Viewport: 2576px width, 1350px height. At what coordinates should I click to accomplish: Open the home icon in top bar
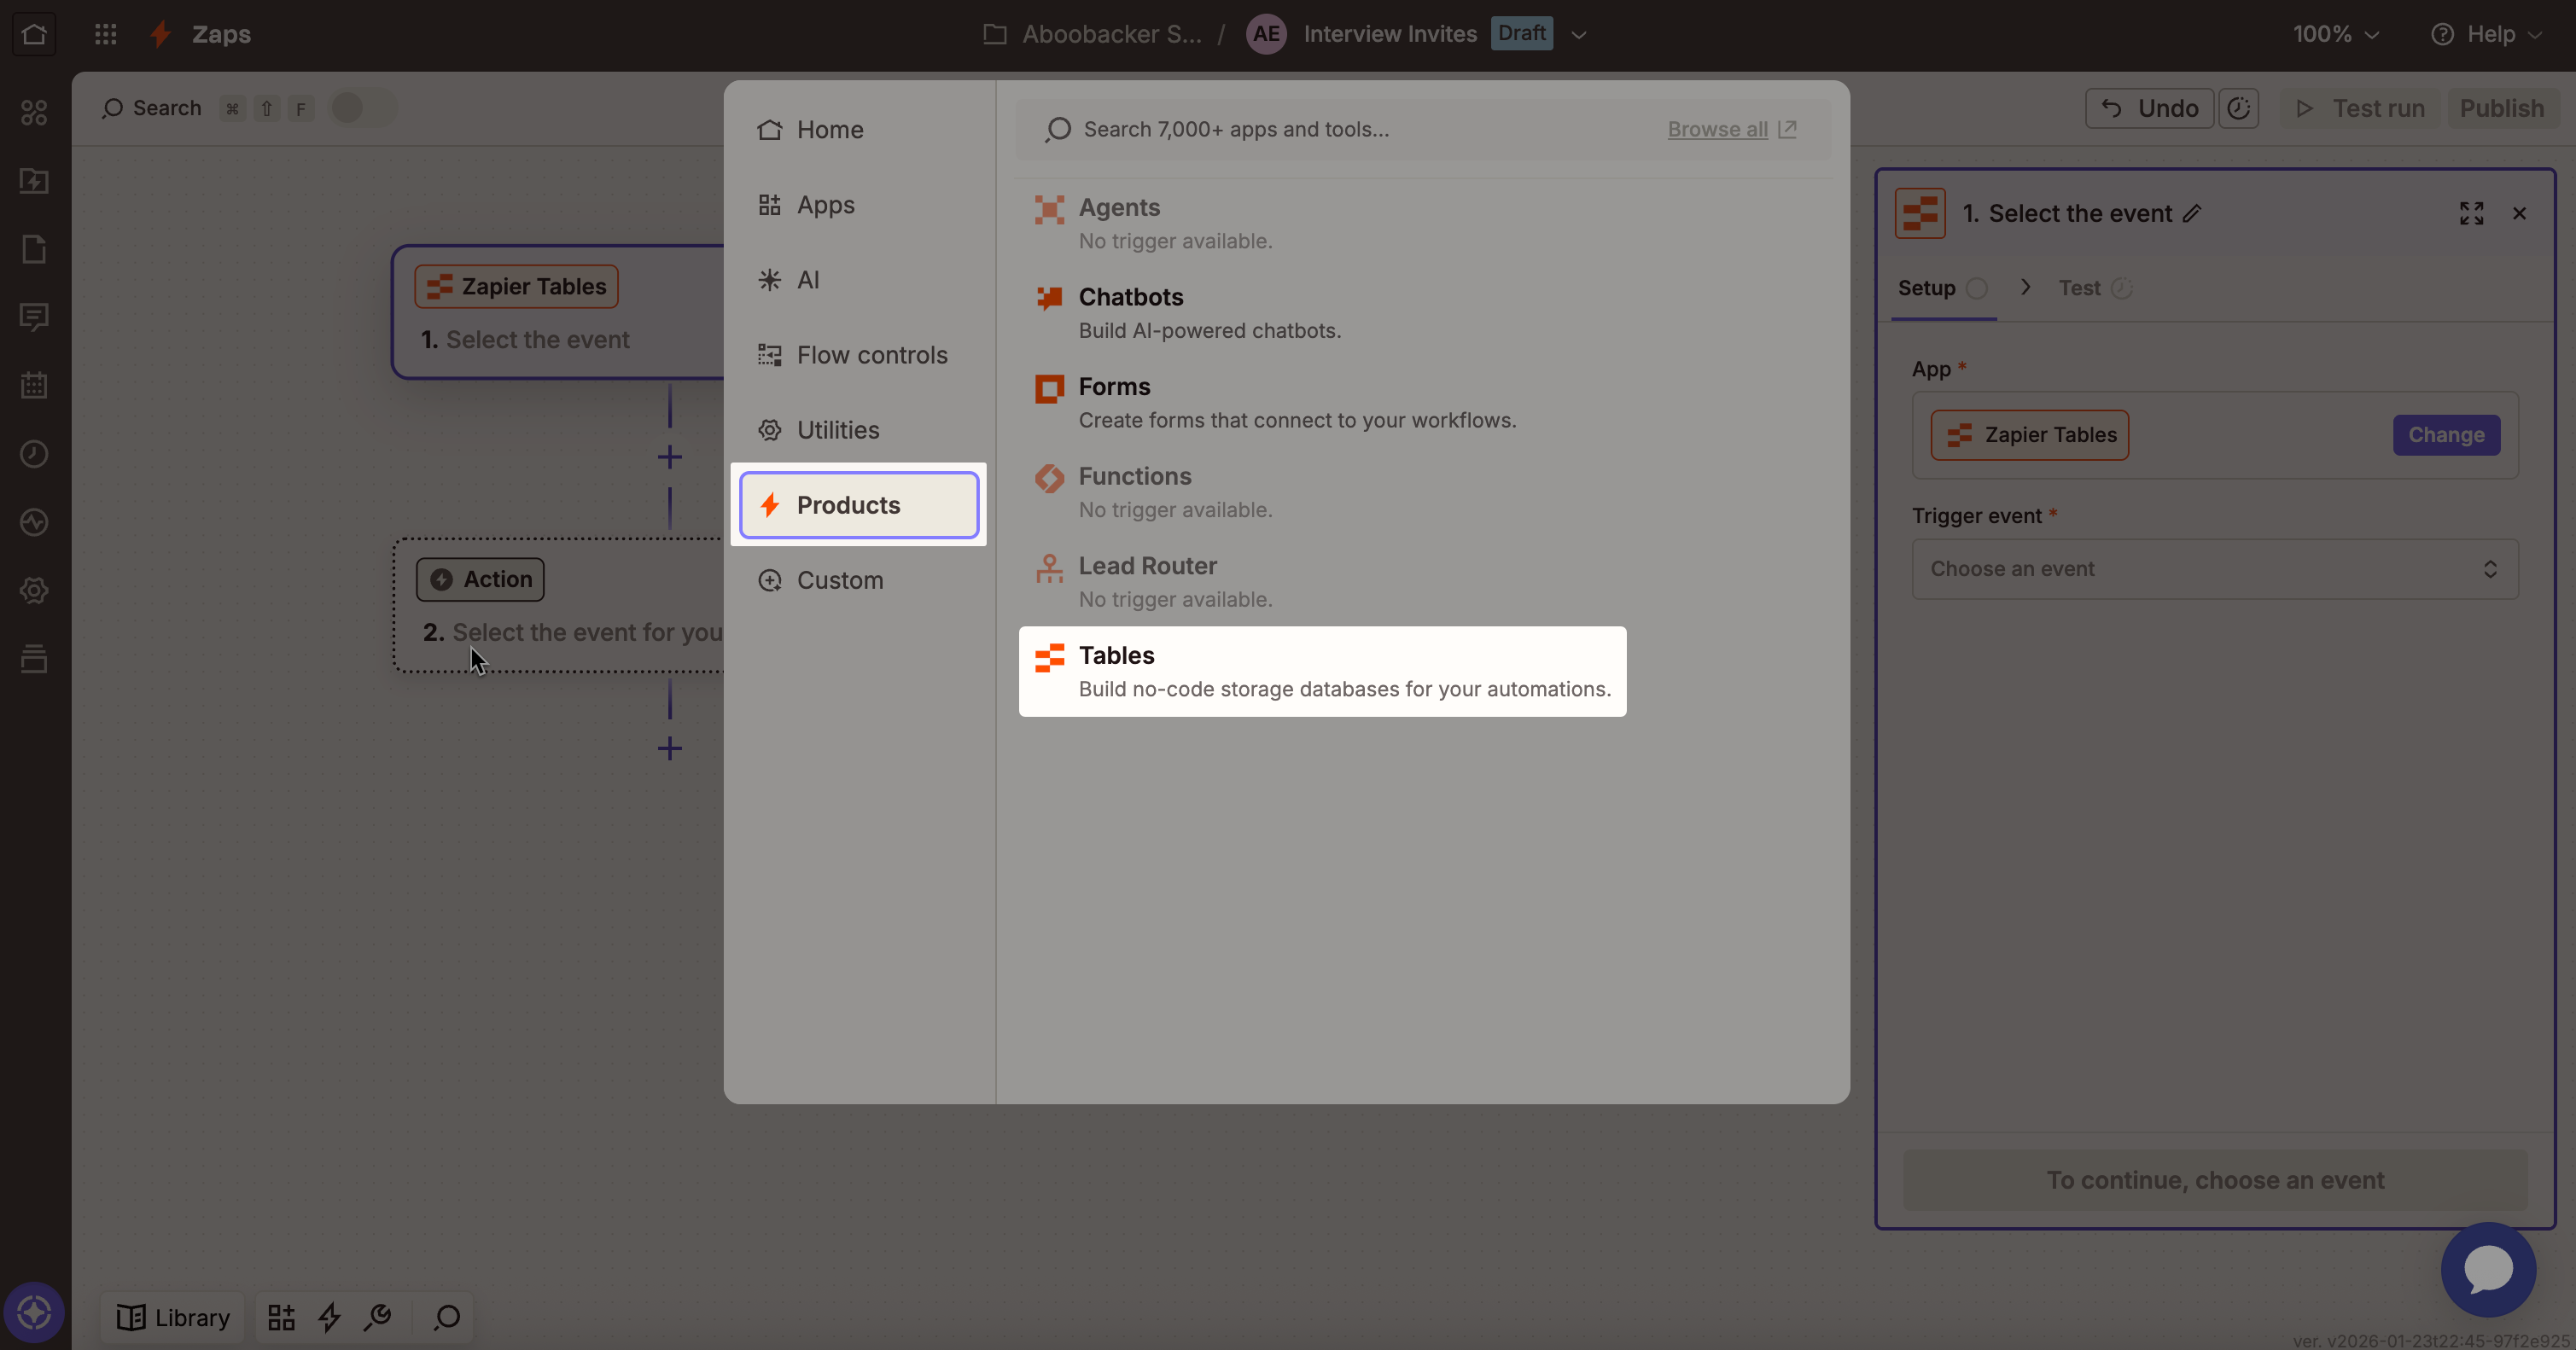click(x=34, y=34)
